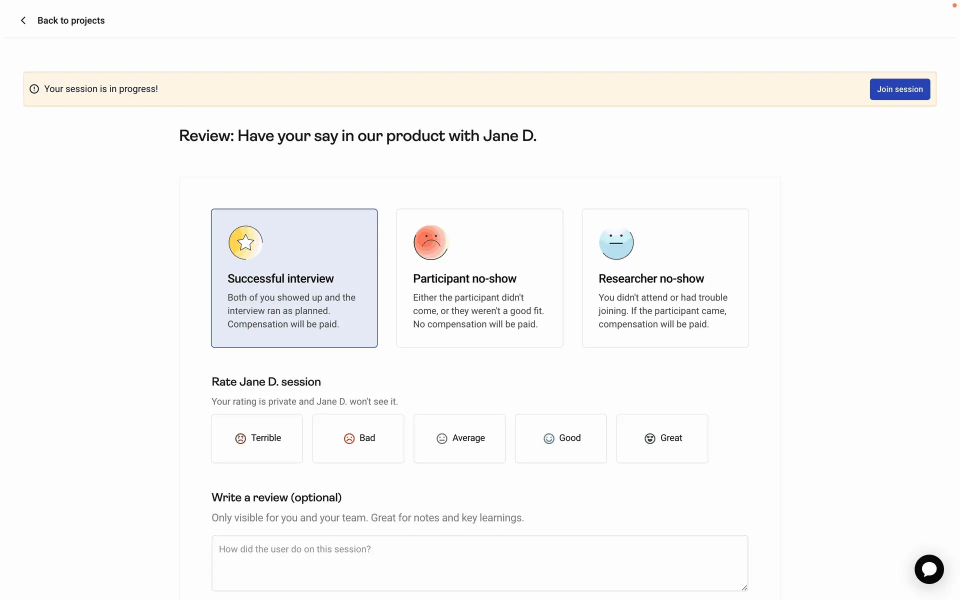Grab the textarea resize handle
960x600 pixels.
coord(744,587)
